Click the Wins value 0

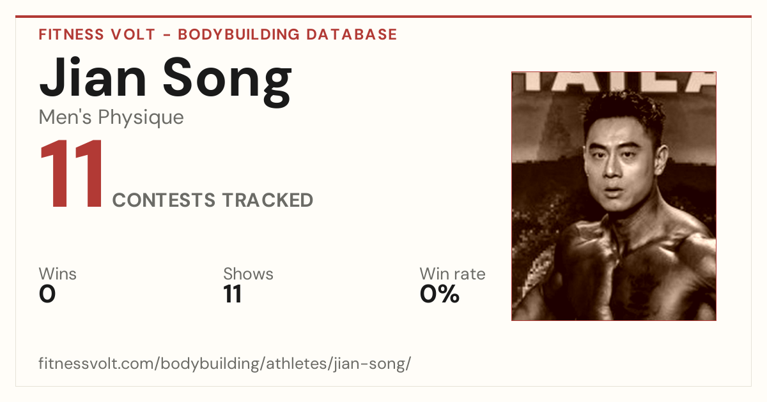coord(47,294)
